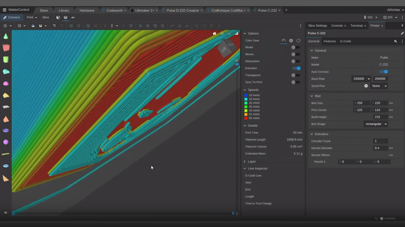This screenshot has height=227, width=405.
Task: Add the orange pyramid primitive
Action: pyautogui.click(x=6, y=119)
